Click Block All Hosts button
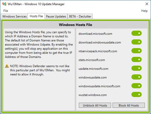This screenshot has width=151, height=114. (129, 105)
